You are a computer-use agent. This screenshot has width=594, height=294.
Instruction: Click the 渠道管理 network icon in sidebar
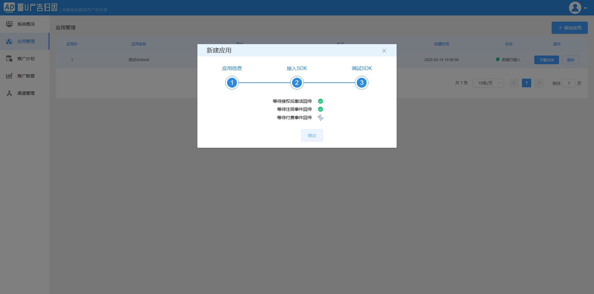(x=9, y=93)
